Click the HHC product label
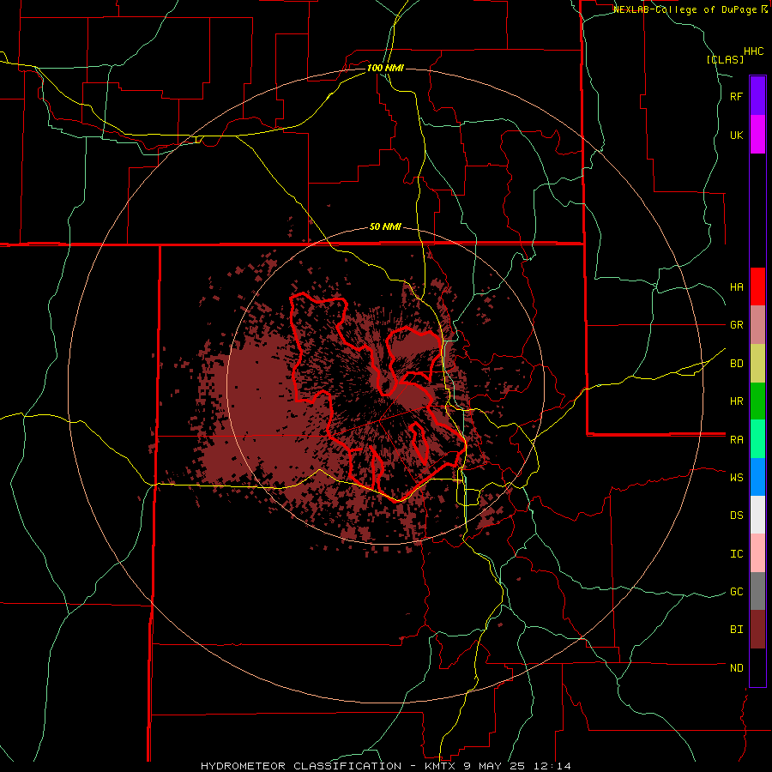 [x=754, y=51]
